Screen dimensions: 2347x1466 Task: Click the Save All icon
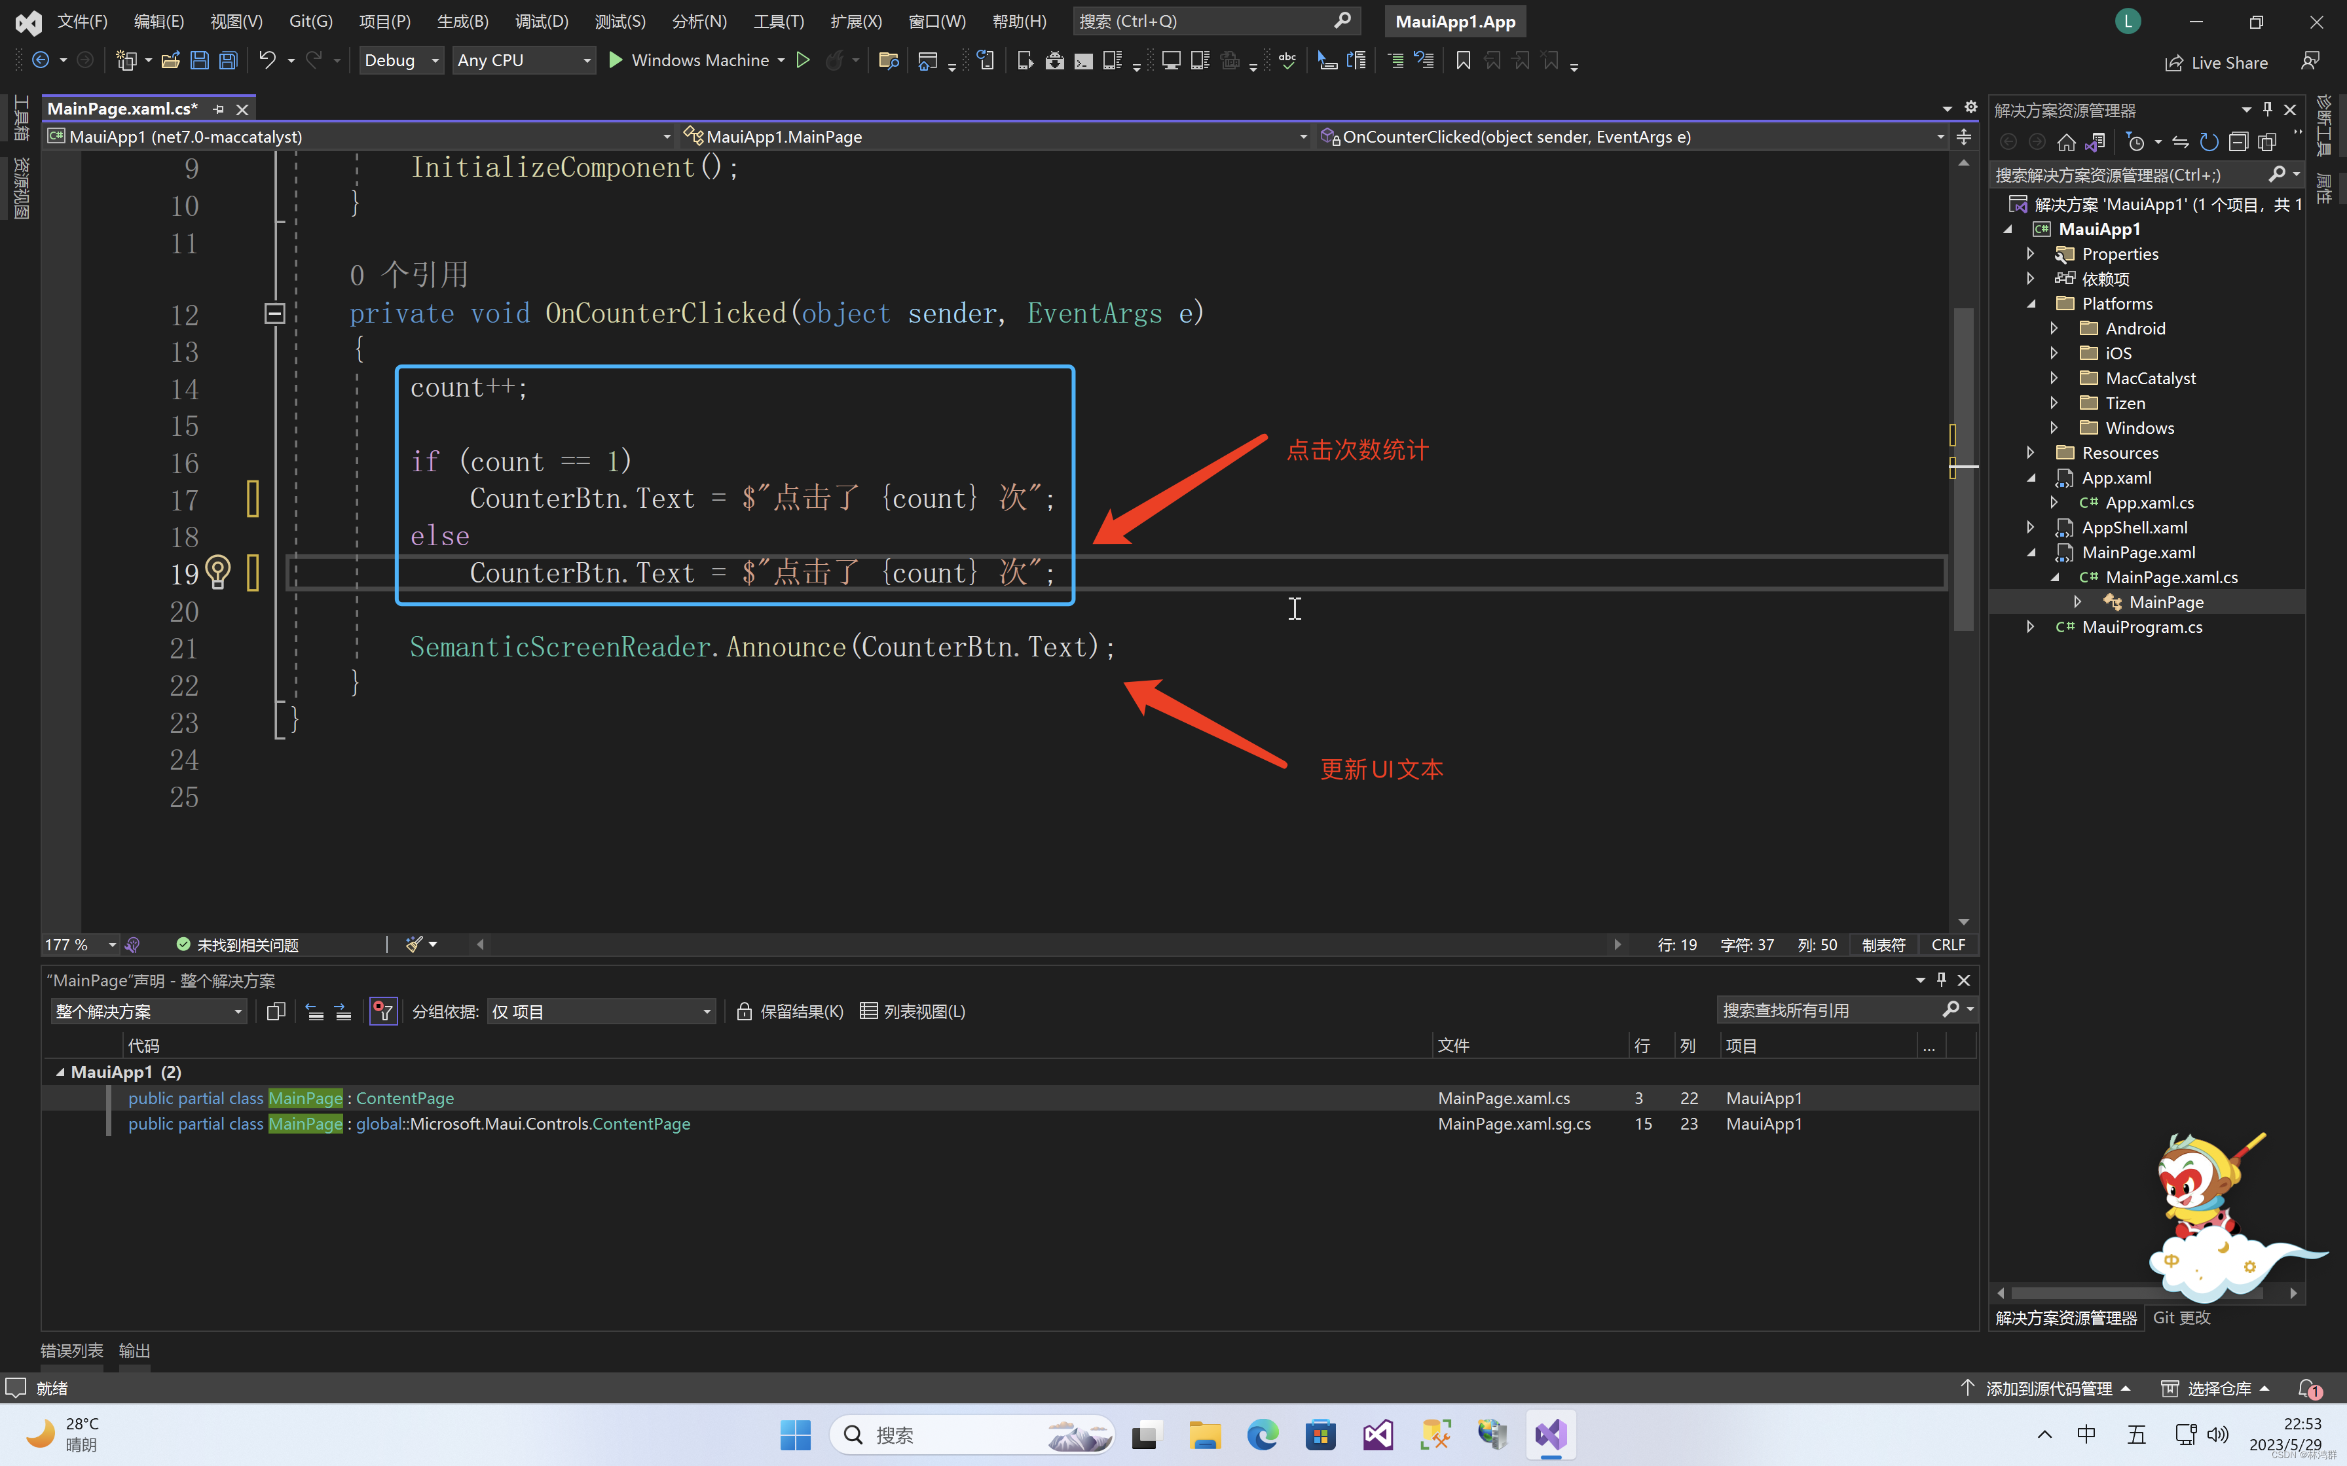228,60
